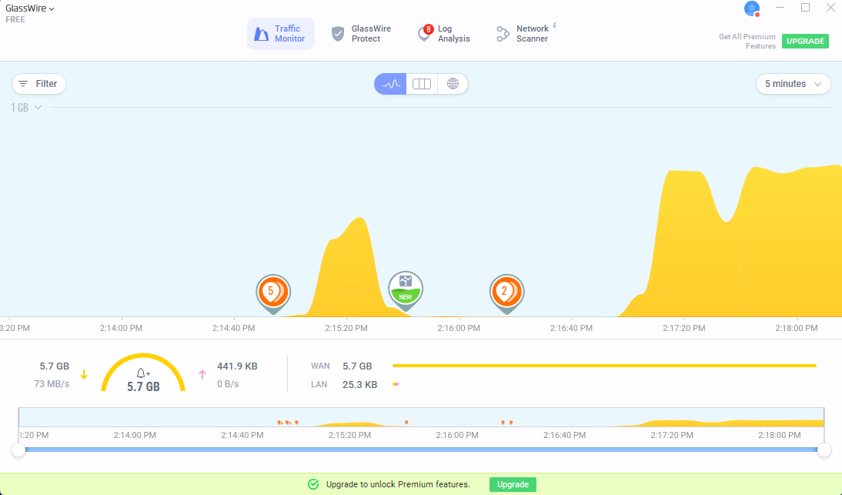Click the green UPGRADE button at top
This screenshot has height=495, width=842.
(805, 42)
